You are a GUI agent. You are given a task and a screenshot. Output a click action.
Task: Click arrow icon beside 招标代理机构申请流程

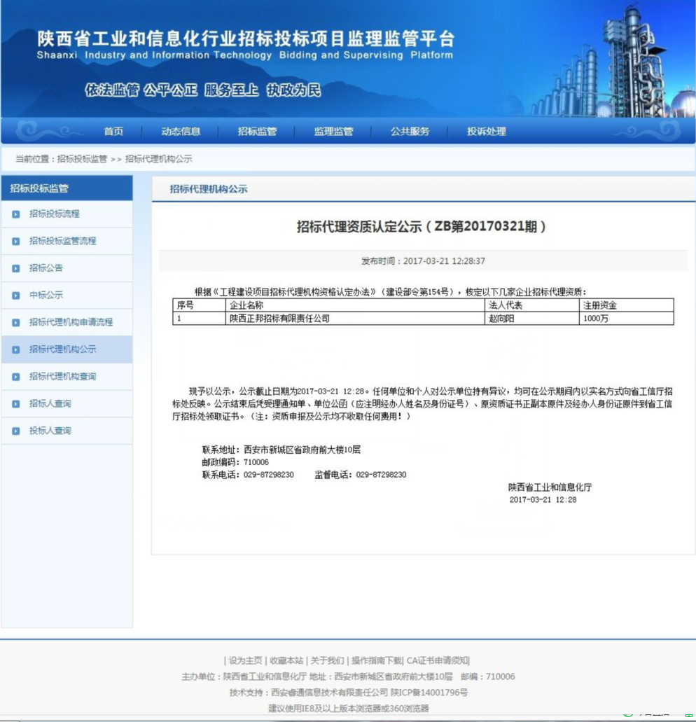point(16,323)
